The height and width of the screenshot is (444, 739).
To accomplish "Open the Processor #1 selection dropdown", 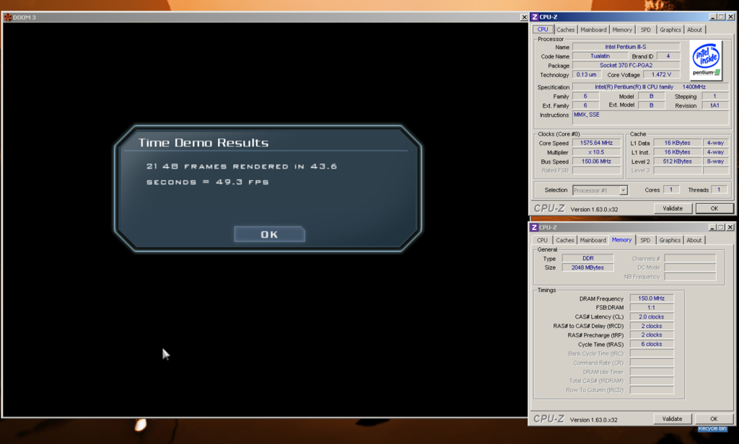I will 623,190.
